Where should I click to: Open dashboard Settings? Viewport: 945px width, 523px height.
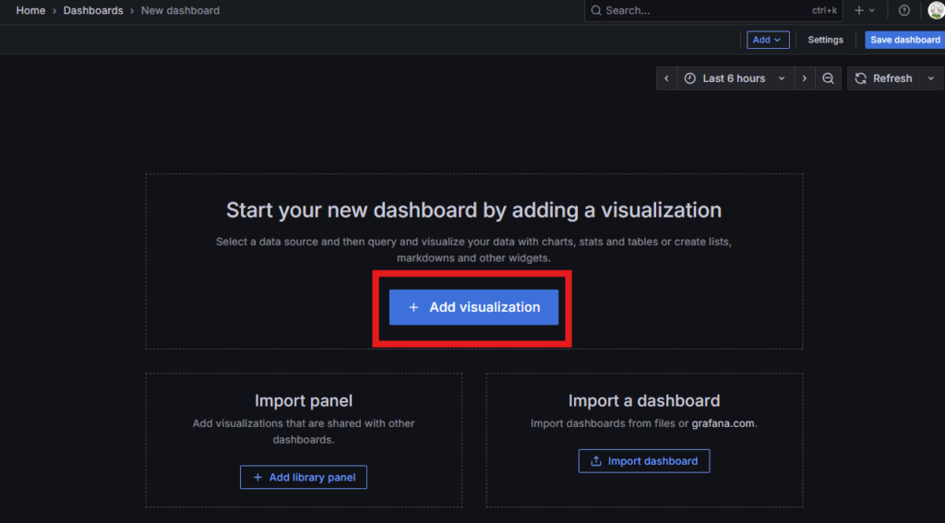[825, 40]
